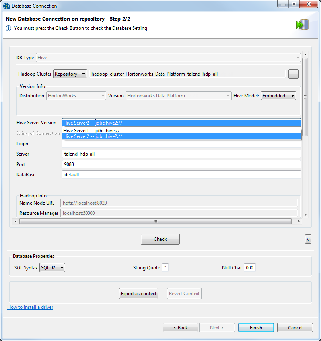Click the Hive Server Version label text
The image size is (321, 341).
pos(36,123)
